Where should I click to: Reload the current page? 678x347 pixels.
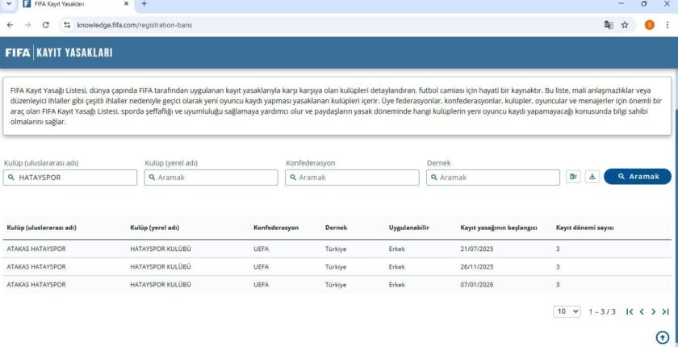pyautogui.click(x=46, y=25)
